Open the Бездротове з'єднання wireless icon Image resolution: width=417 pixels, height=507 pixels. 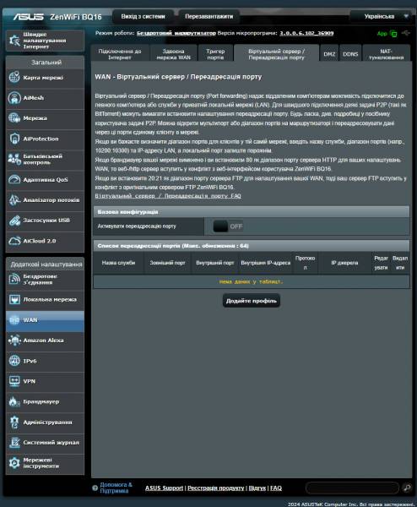pos(14,279)
